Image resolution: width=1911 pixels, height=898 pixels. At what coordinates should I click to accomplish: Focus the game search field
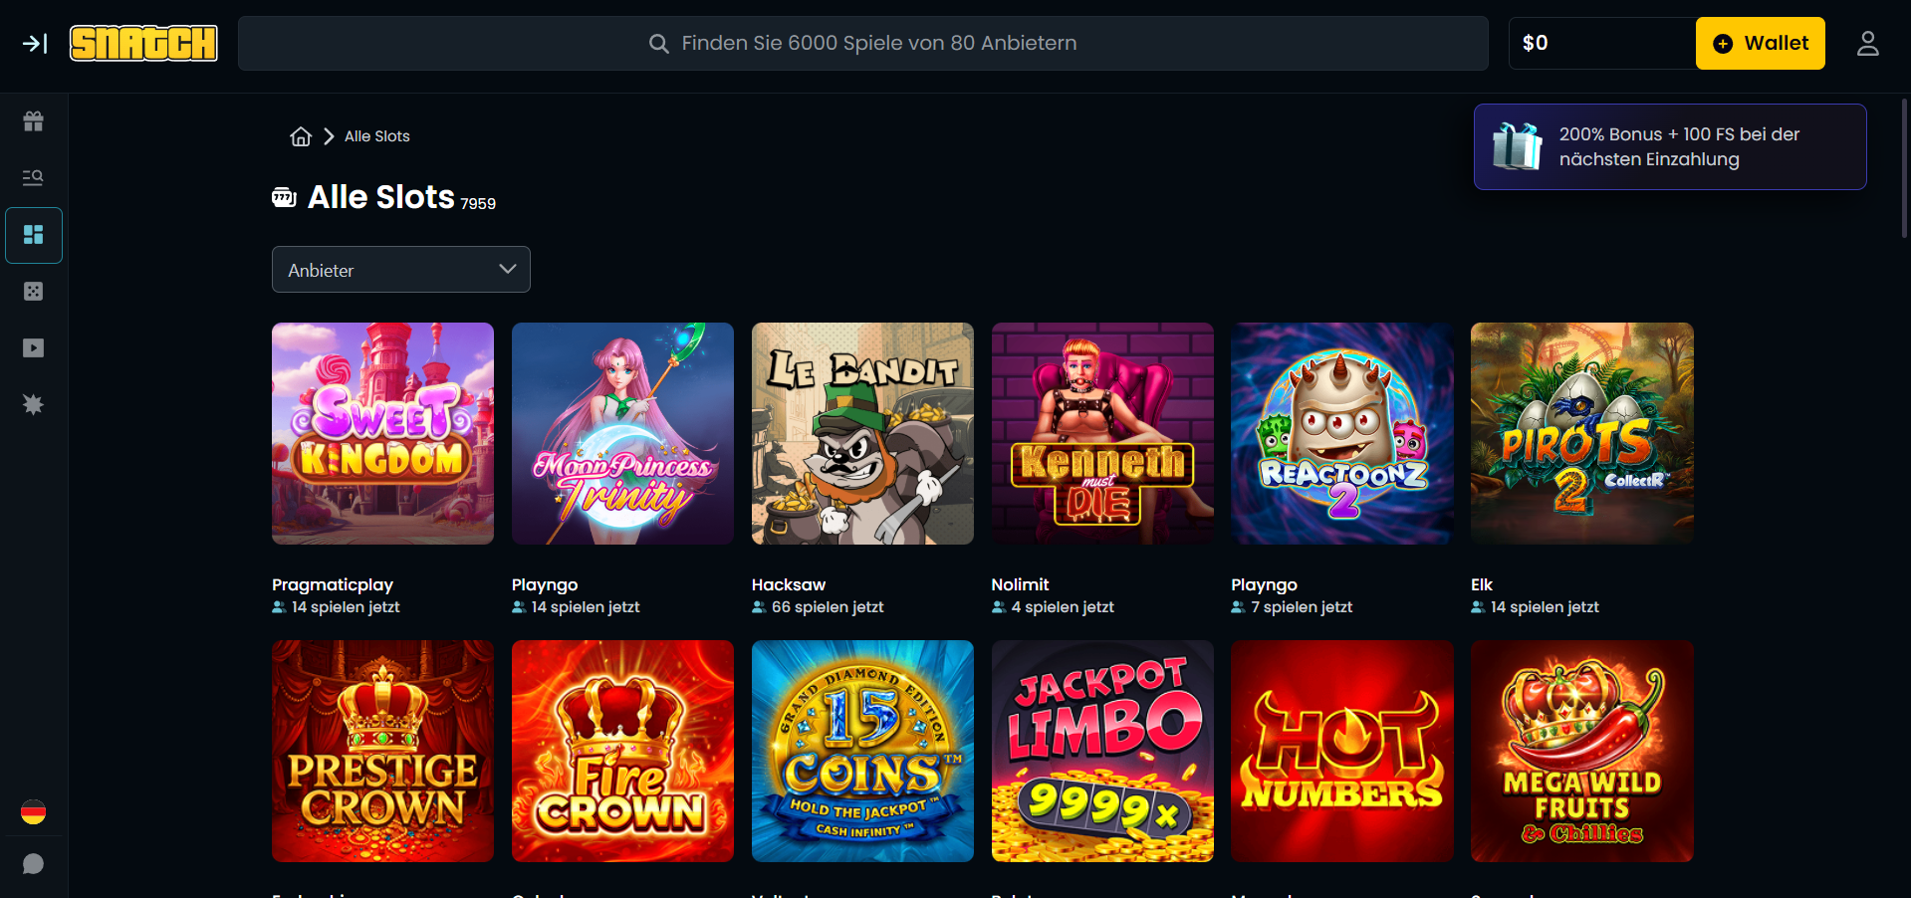pyautogui.click(x=862, y=43)
